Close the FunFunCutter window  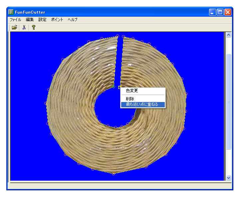[x=228, y=12]
